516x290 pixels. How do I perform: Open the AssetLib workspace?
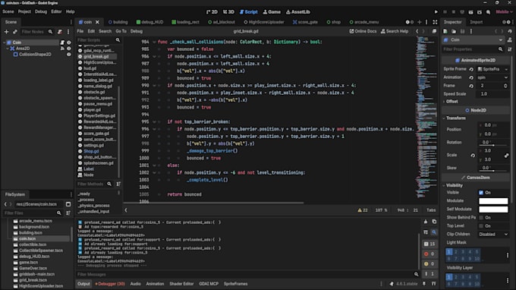(297, 12)
